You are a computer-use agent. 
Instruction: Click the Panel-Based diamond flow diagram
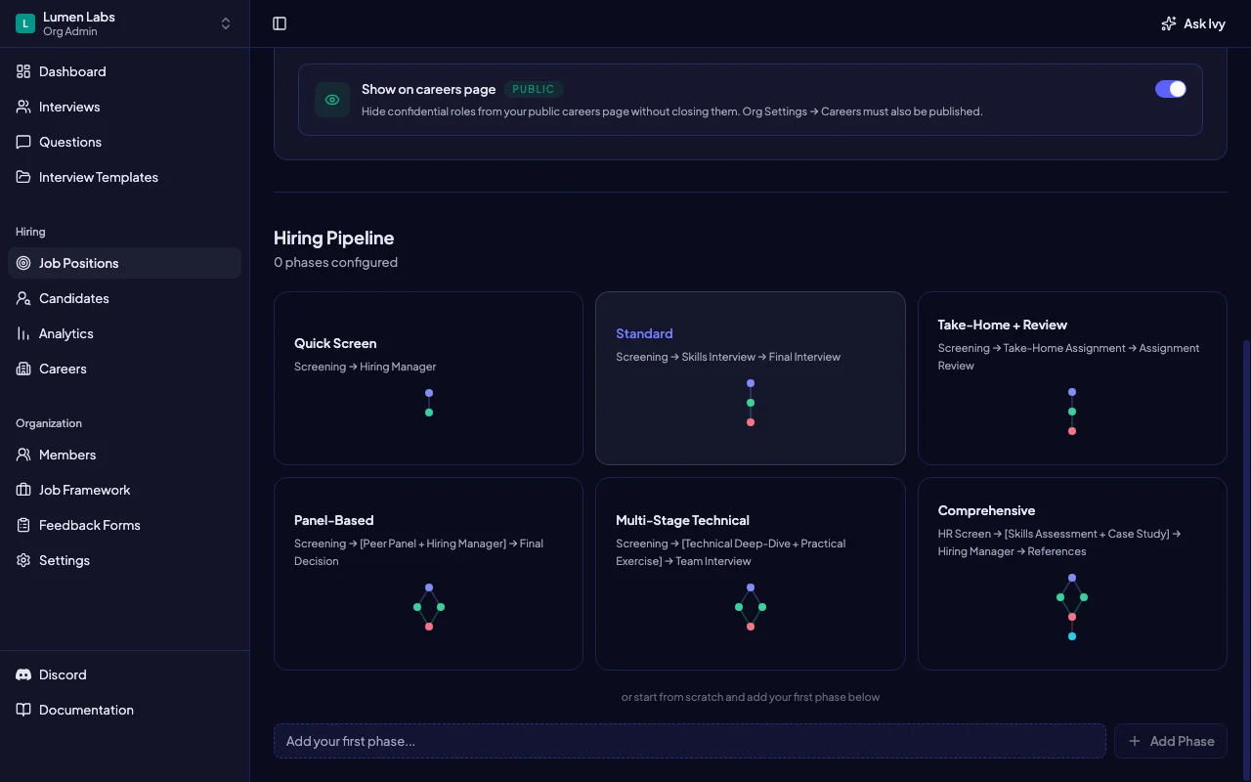coord(429,607)
